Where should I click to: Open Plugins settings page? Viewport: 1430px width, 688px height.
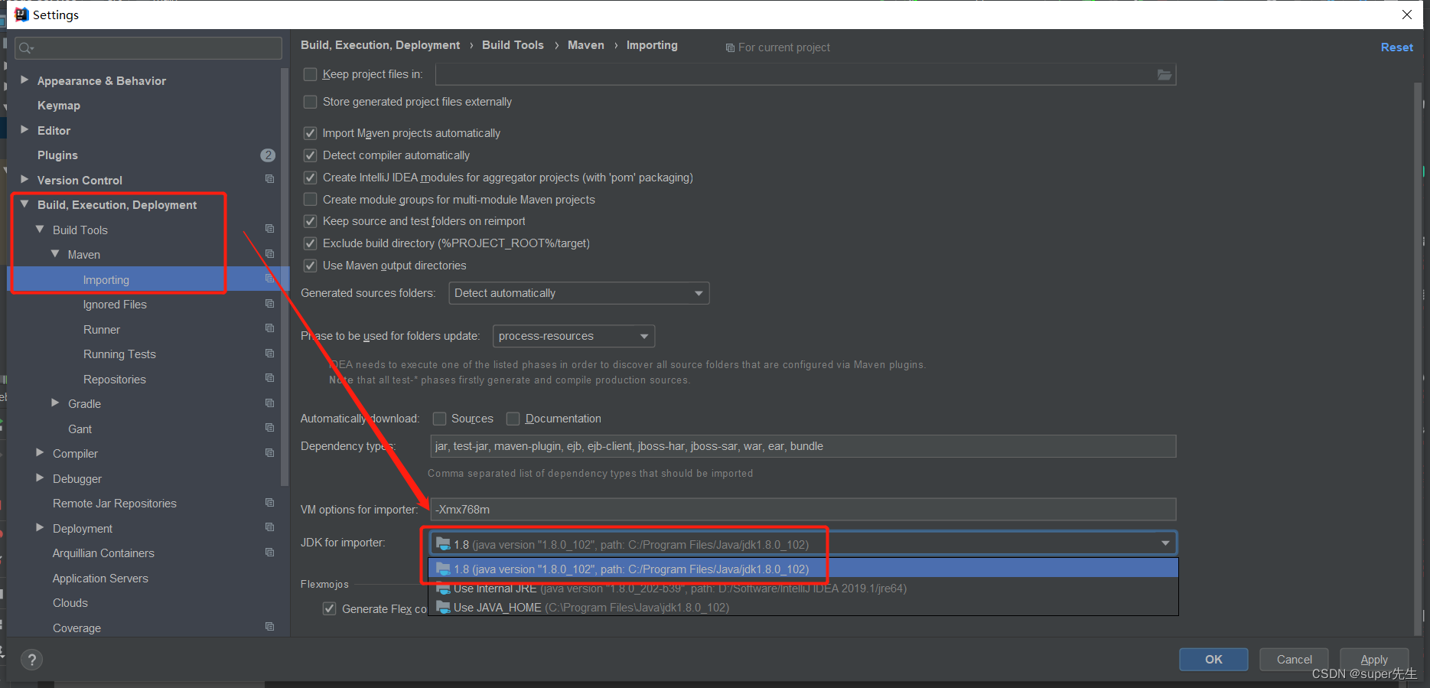57,155
